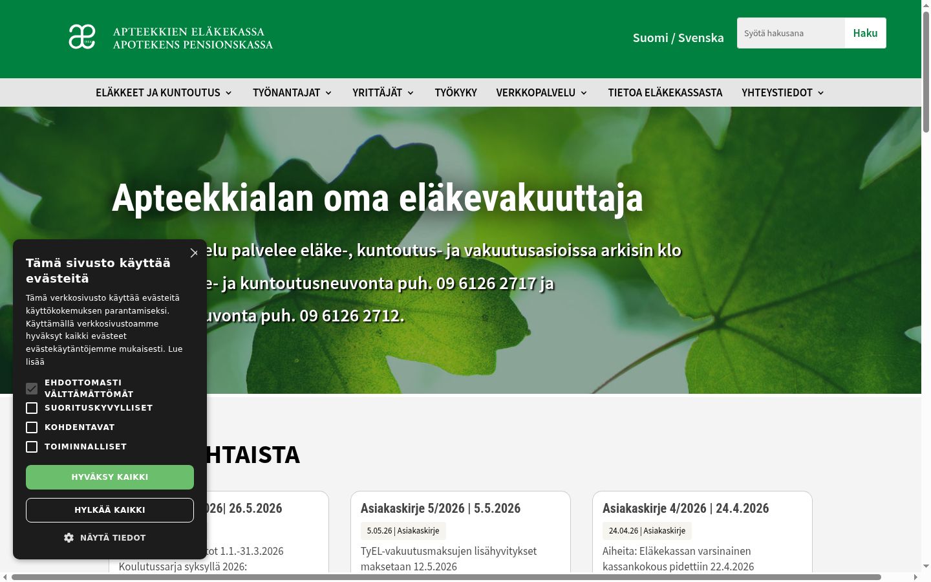
Task: Close the cookie banner with the X
Action: (194, 253)
